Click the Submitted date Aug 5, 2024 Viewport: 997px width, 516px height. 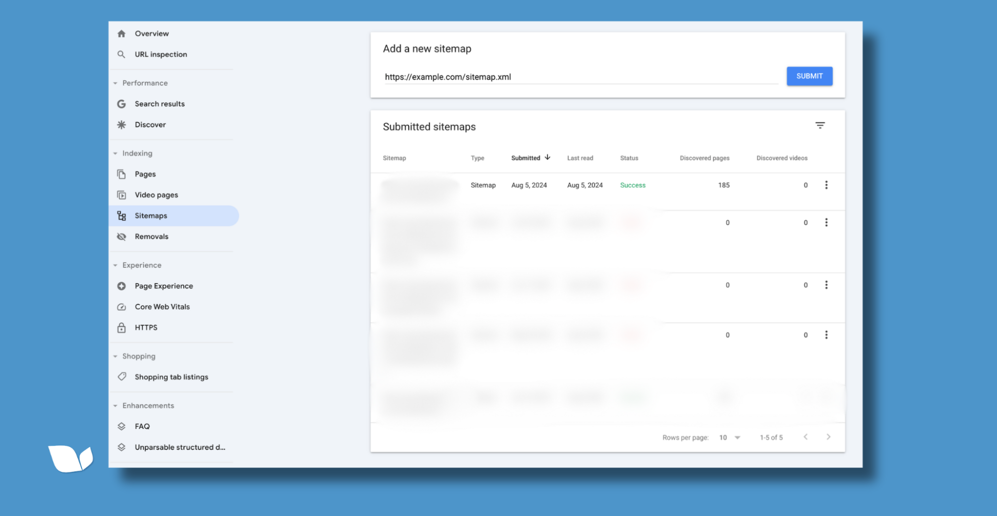(x=529, y=185)
